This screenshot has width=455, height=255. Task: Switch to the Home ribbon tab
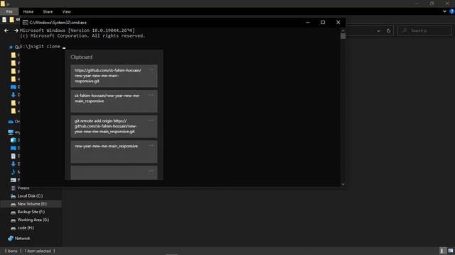tap(28, 11)
